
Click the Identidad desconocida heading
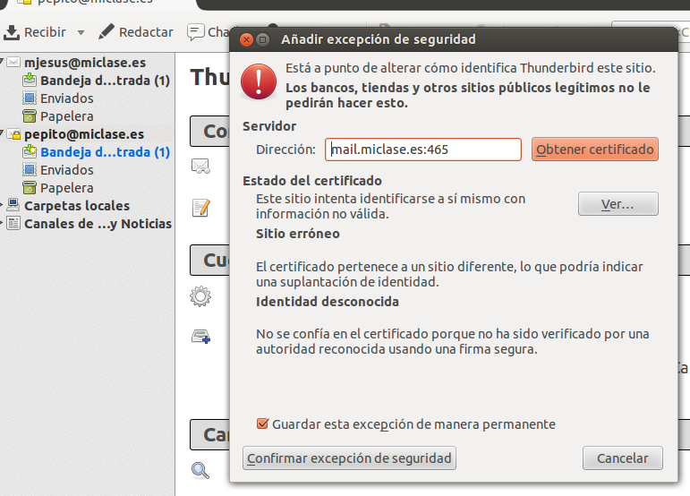click(328, 302)
